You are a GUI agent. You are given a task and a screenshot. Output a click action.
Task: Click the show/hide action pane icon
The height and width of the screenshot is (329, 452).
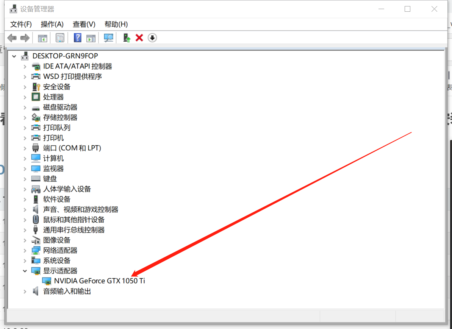pos(91,38)
